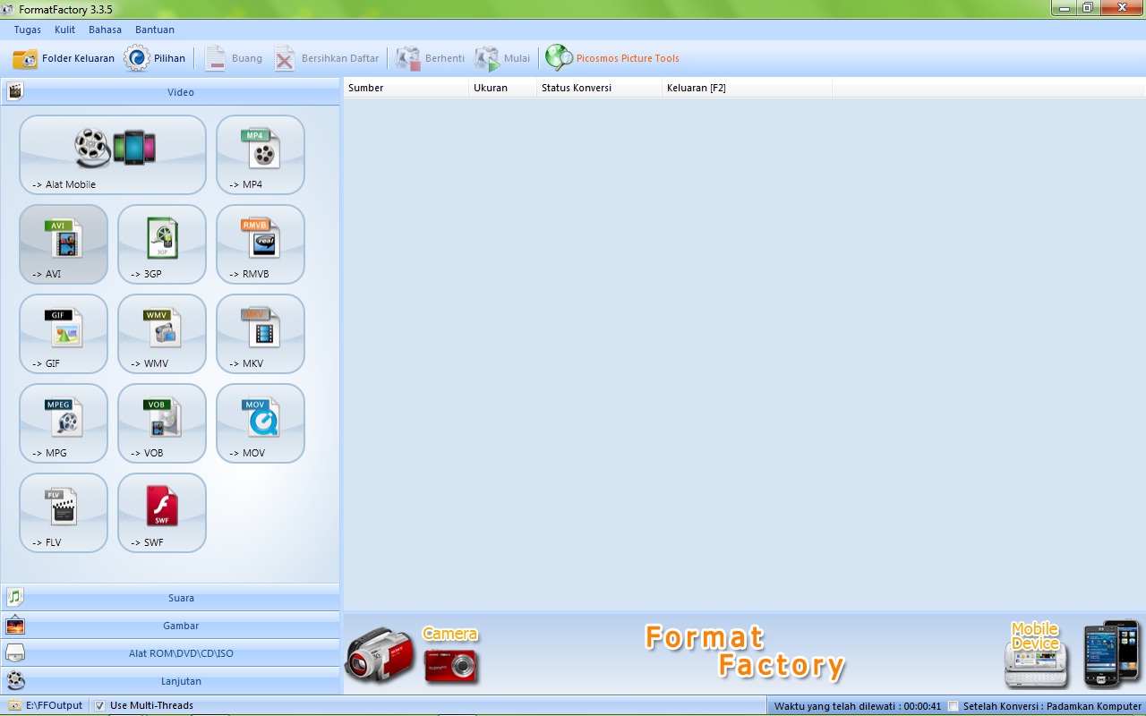This screenshot has height=716, width=1146.
Task: Open the Bahasa language menu
Action: (x=105, y=30)
